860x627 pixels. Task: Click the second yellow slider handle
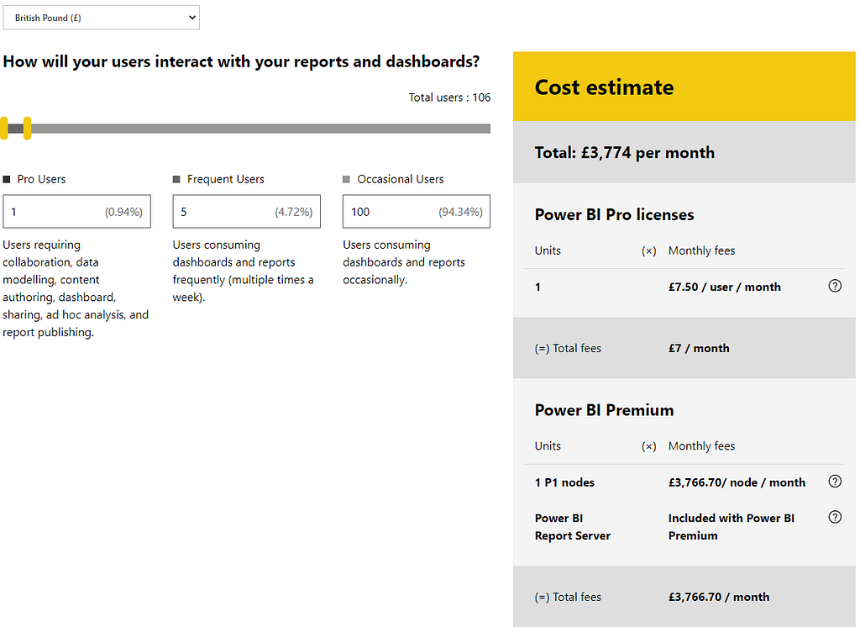(x=27, y=128)
